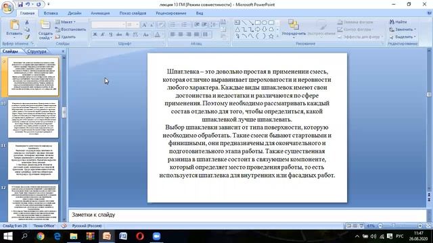This screenshot has width=433, height=243.
Task: Click the Удалить slide button
Action: click(66, 36)
